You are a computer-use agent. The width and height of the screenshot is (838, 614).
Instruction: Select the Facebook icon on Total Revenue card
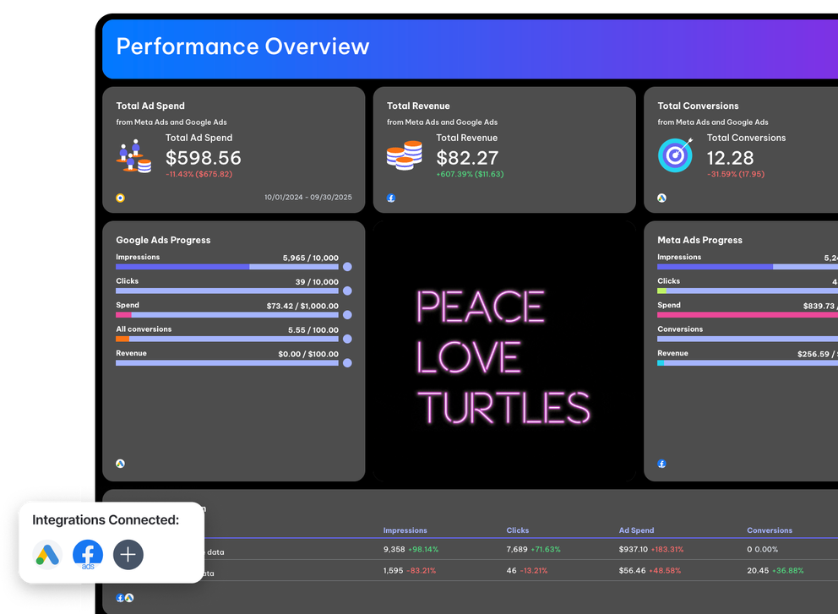(391, 198)
